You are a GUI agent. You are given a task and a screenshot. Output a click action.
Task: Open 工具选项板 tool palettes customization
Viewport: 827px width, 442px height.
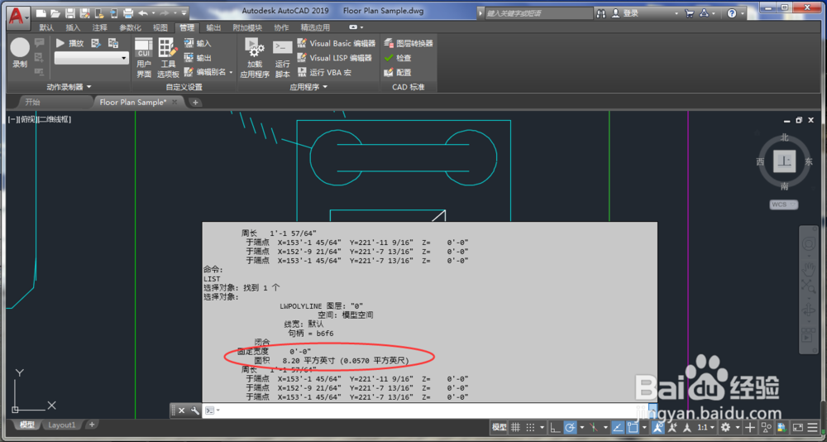(168, 58)
